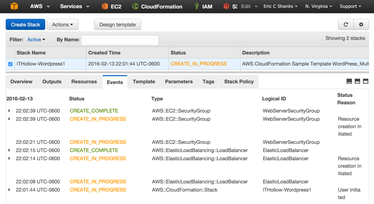374x204 pixels.
Task: Switch to the Parameters tab
Action: click(179, 81)
